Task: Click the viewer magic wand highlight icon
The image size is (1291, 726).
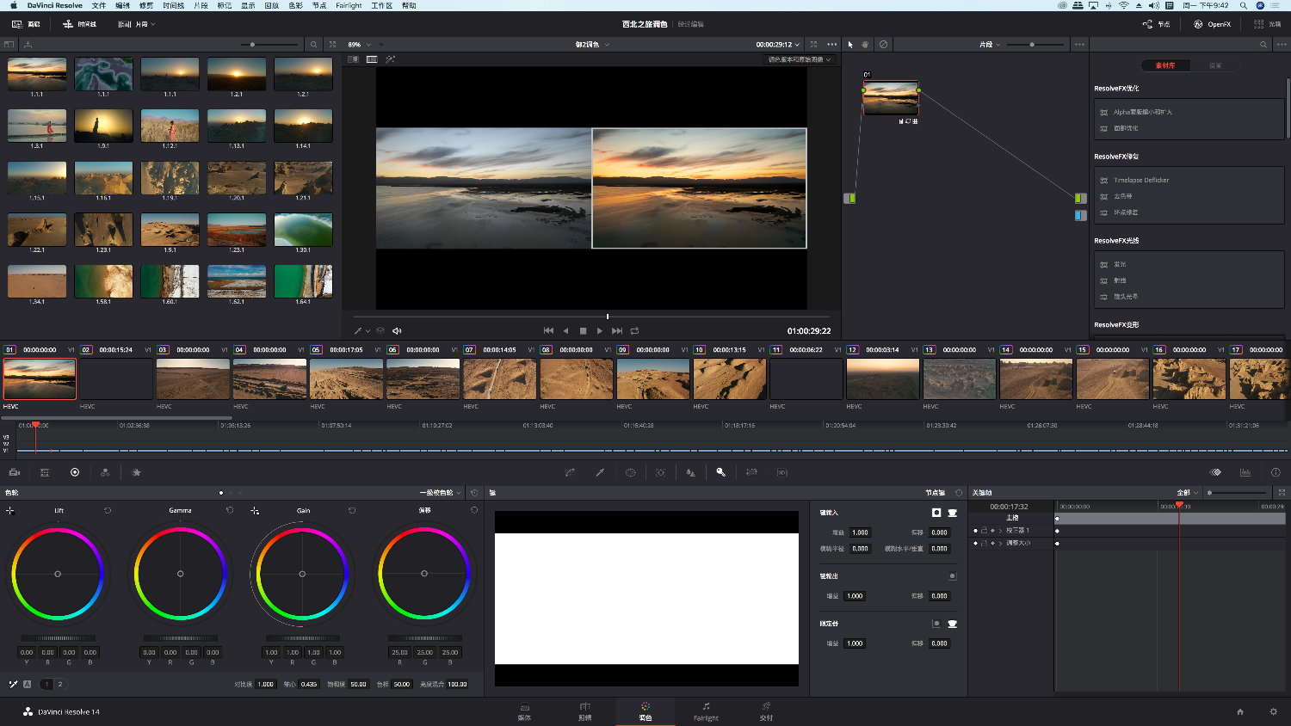Action: click(x=390, y=59)
